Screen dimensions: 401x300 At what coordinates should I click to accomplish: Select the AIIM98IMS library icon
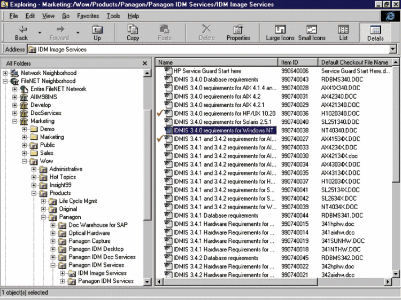[24, 97]
